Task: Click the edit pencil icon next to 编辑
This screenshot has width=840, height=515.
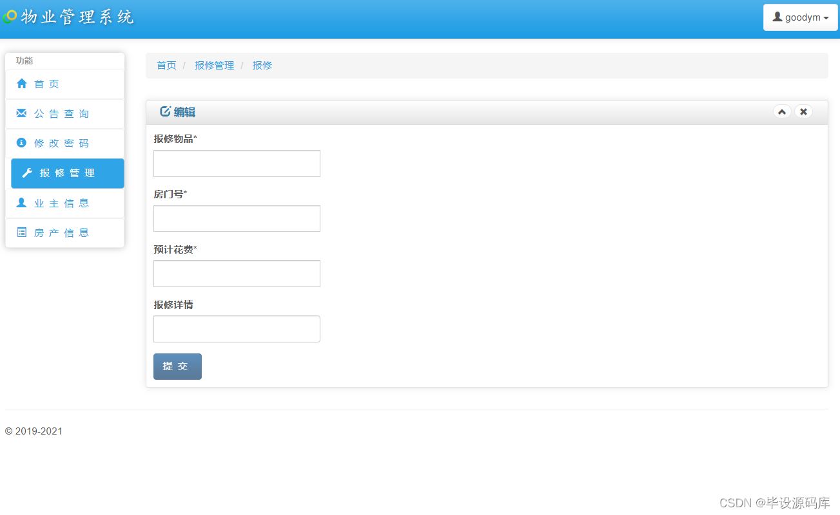Action: pyautogui.click(x=165, y=111)
